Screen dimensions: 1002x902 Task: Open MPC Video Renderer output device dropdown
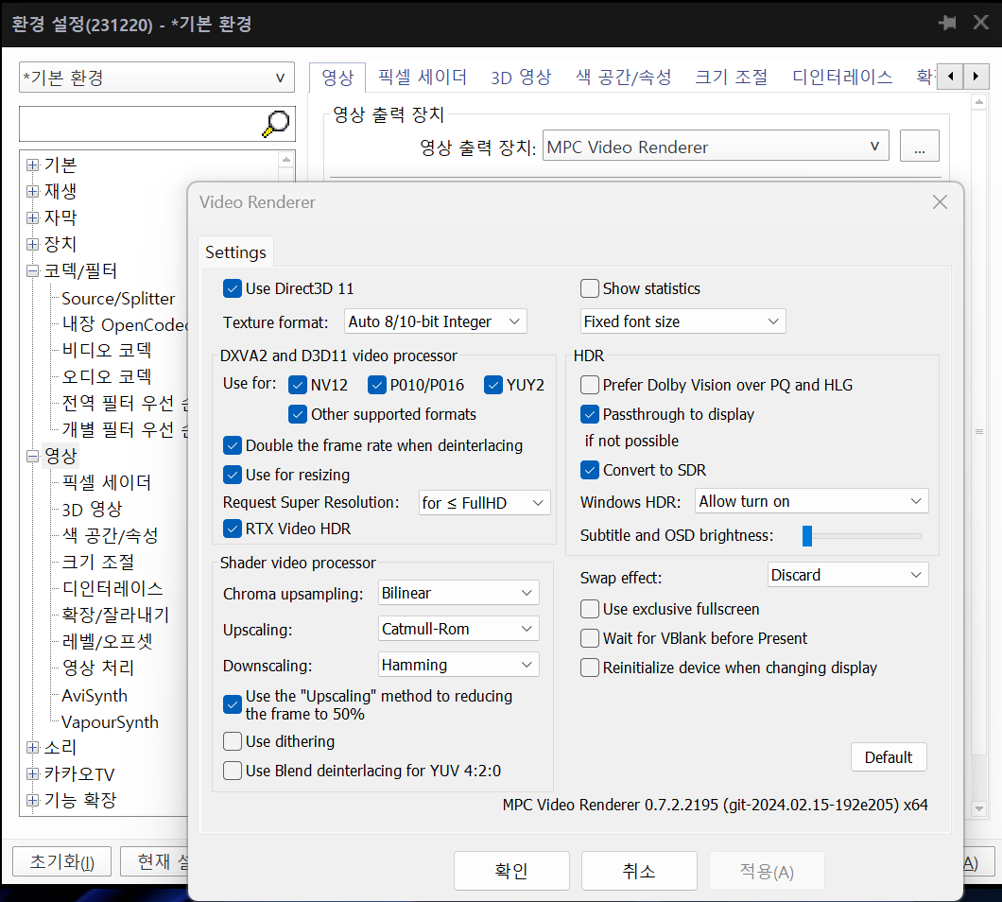coord(716,147)
